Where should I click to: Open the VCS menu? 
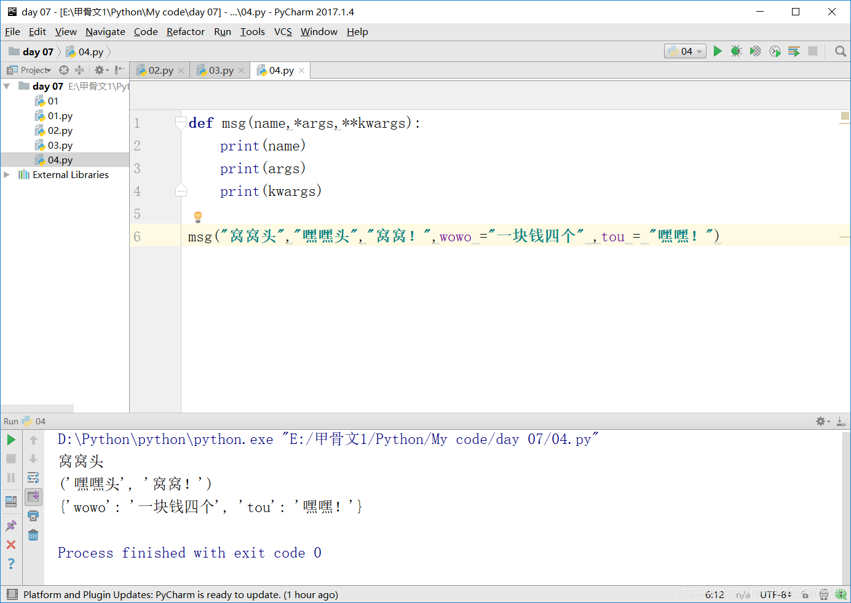pos(283,32)
